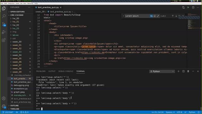Click Explorer more actions ellipsis
This screenshot has height=114, width=202.
[29, 7]
